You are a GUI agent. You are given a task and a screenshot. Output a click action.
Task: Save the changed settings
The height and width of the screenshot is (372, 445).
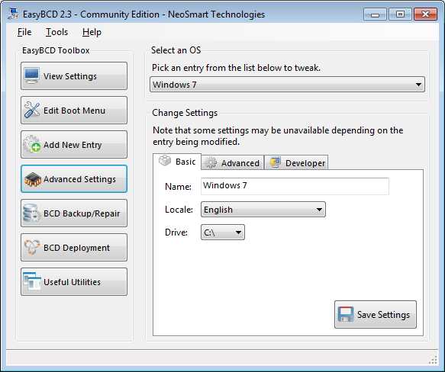coord(376,314)
